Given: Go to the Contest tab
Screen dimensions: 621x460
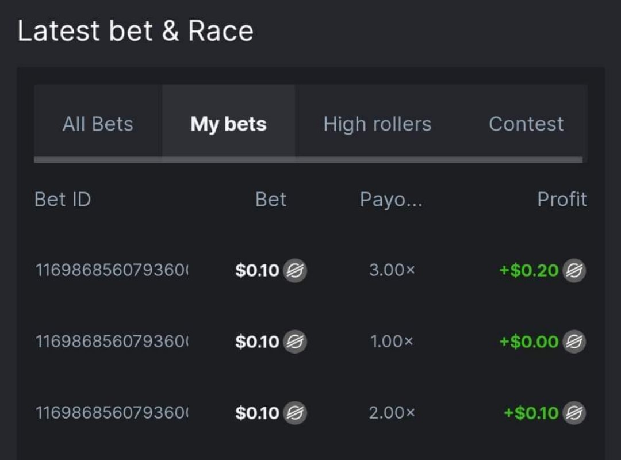Looking at the screenshot, I should click(x=526, y=124).
